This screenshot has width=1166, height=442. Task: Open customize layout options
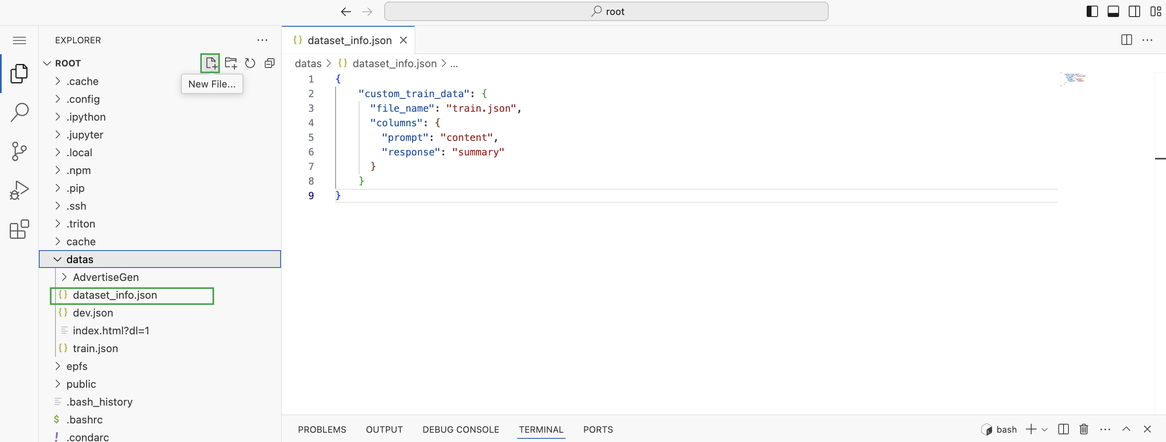click(x=1155, y=11)
